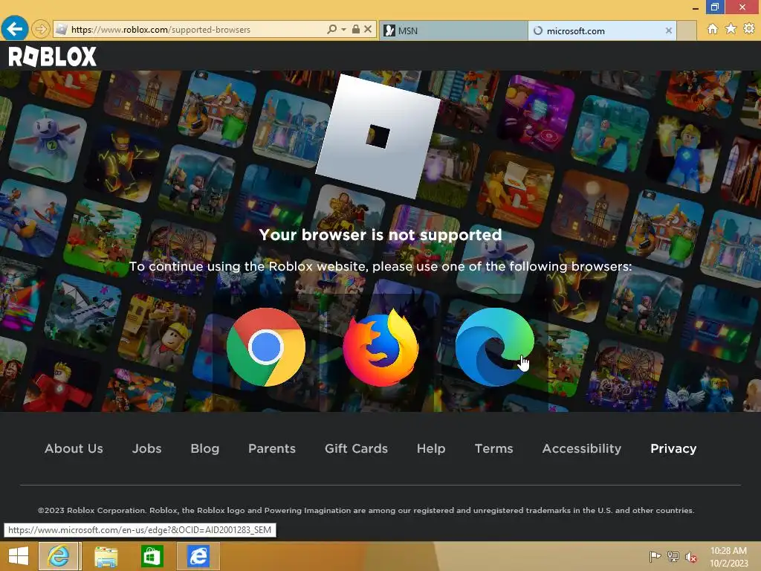Open the Terms footer link
The width and height of the screenshot is (761, 571).
pos(493,448)
